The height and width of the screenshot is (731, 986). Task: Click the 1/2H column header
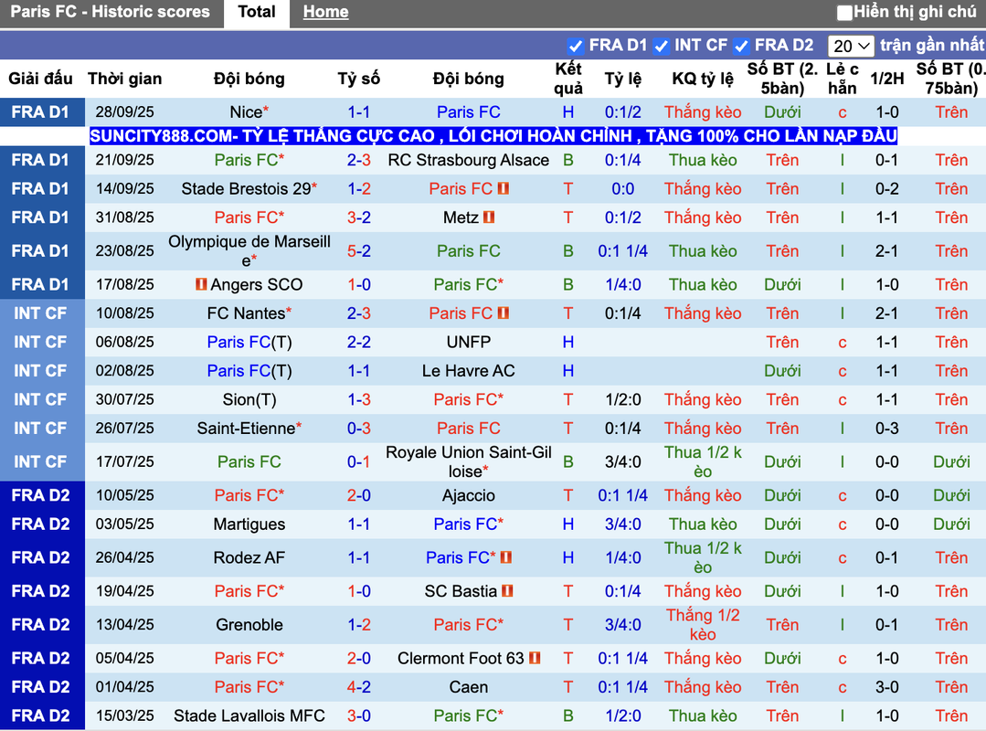click(x=886, y=79)
